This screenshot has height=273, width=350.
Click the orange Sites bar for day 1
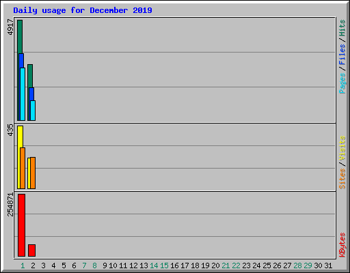coord(23,168)
